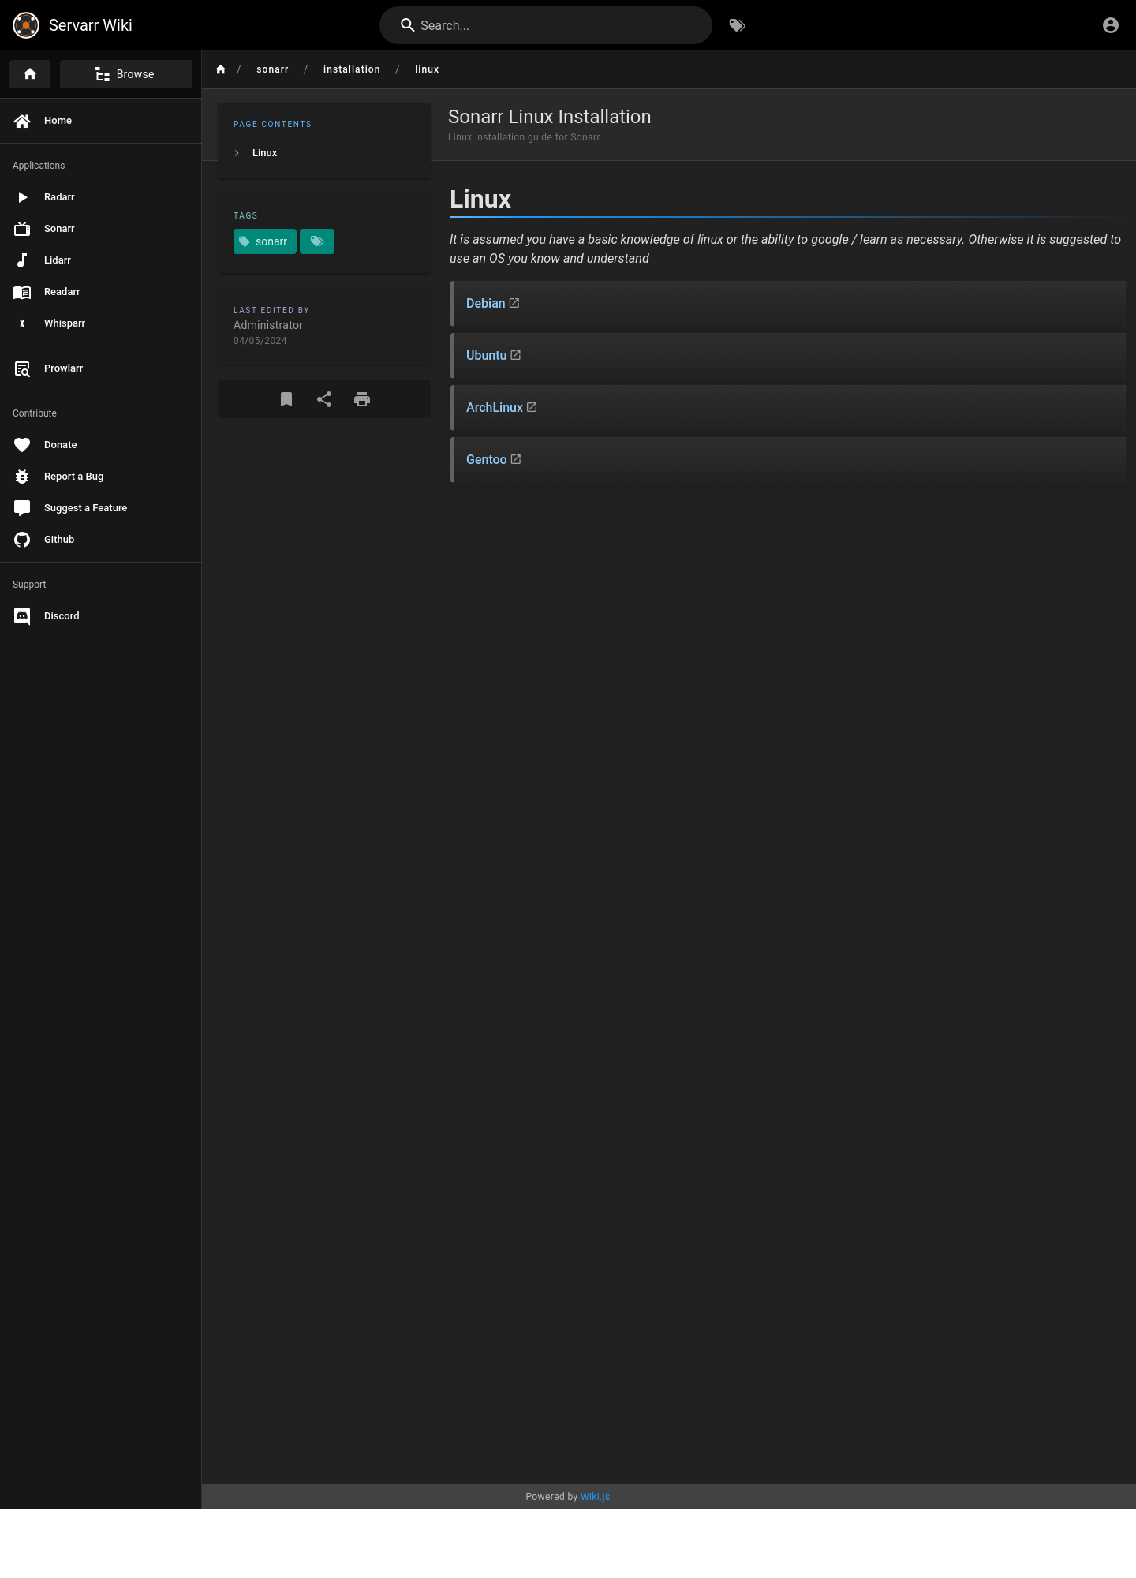
Task: Click the Sonarr TV icon
Action: 22,229
